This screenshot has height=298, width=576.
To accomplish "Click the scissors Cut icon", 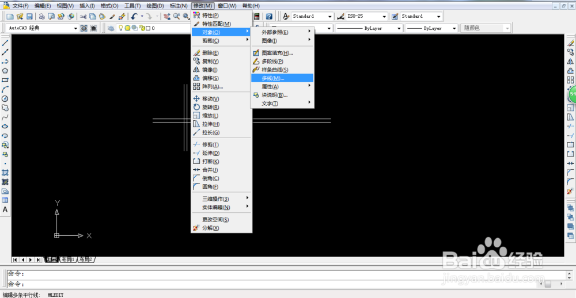I will pos(83,16).
